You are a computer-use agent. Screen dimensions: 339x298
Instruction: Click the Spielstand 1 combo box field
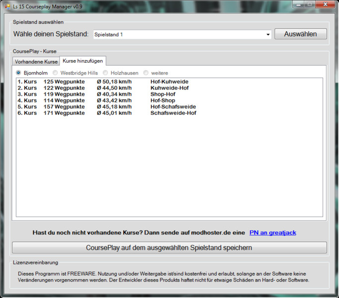click(x=179, y=35)
